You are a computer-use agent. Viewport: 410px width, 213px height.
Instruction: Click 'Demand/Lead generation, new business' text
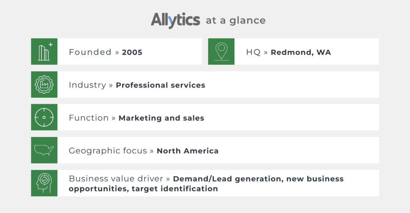click(258, 179)
